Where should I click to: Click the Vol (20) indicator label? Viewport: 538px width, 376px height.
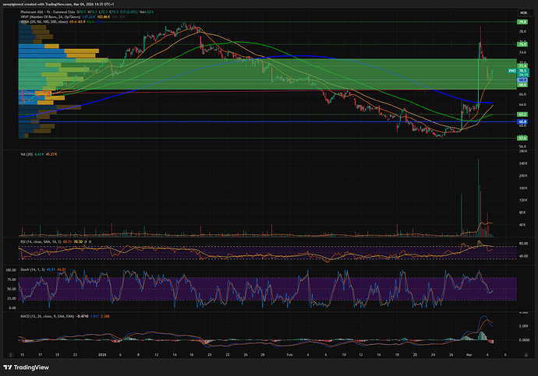pyautogui.click(x=27, y=156)
